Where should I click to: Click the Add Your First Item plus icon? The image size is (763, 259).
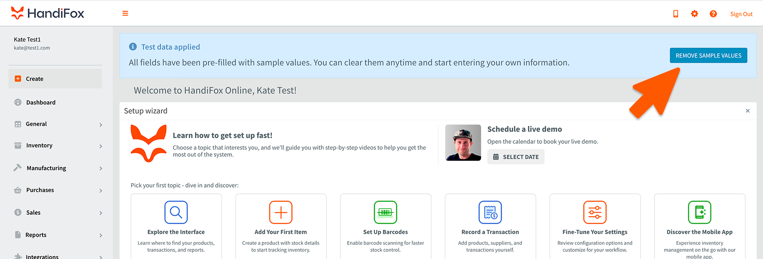click(281, 212)
